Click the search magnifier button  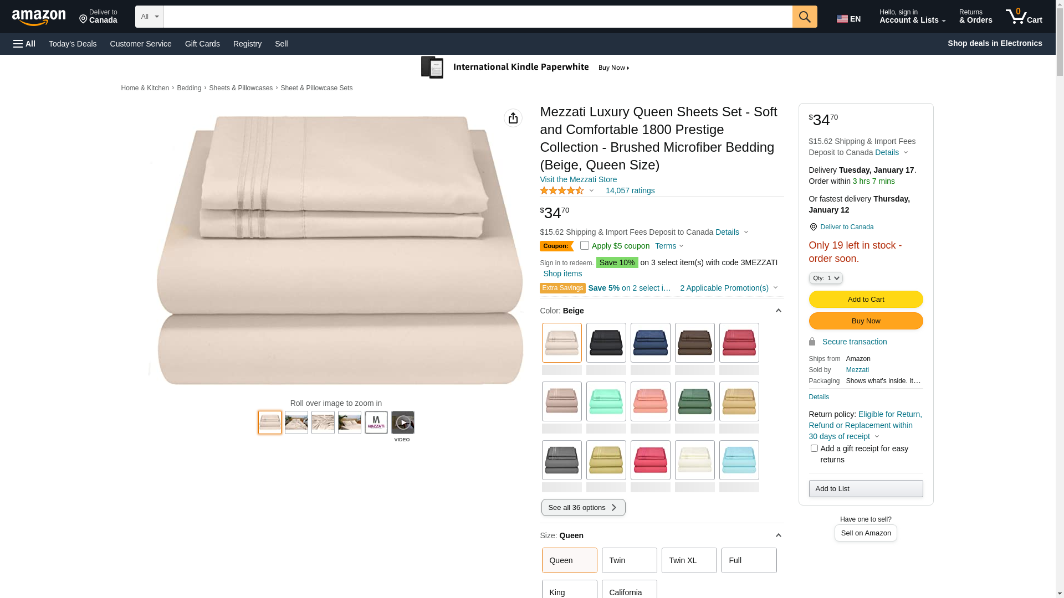click(804, 17)
